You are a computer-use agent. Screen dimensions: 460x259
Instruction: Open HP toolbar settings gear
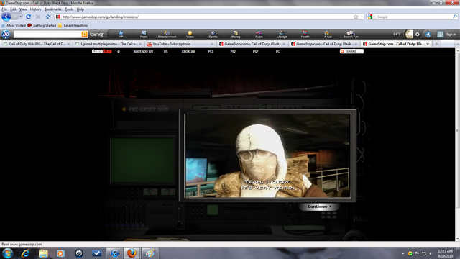point(418,35)
